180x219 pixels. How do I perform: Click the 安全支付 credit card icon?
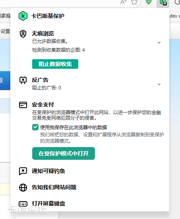pyautogui.click(x=23, y=105)
